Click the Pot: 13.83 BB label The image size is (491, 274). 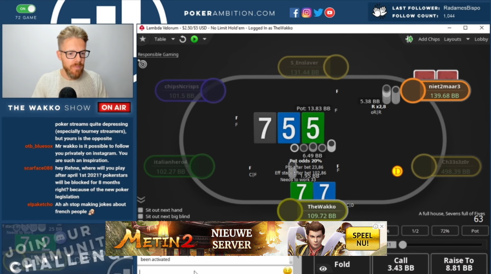click(313, 108)
